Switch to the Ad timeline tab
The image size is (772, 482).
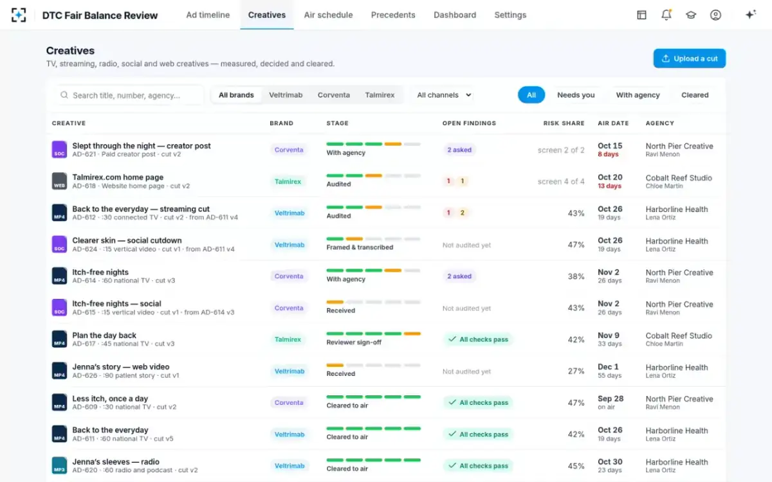click(x=208, y=15)
